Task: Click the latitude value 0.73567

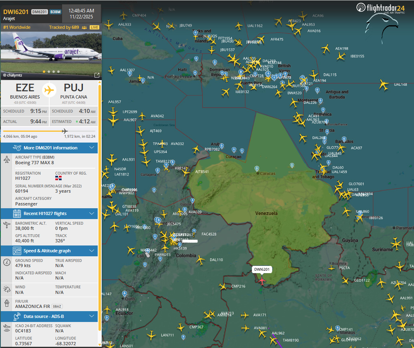Action: click(x=24, y=344)
